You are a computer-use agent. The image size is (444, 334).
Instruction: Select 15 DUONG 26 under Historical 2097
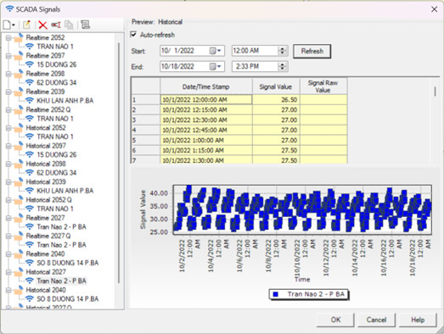(x=57, y=154)
